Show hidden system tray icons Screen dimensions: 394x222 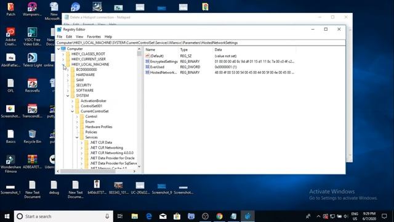point(318,216)
